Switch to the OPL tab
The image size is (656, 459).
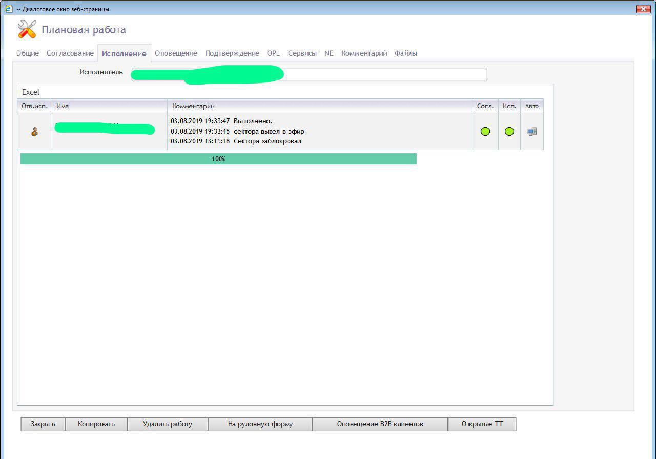coord(273,53)
